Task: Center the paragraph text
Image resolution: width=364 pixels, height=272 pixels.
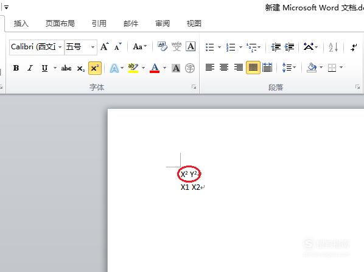Action: click(x=224, y=68)
